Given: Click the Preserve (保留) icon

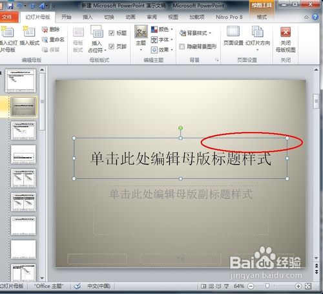Looking at the screenshot, I should 45,50.
